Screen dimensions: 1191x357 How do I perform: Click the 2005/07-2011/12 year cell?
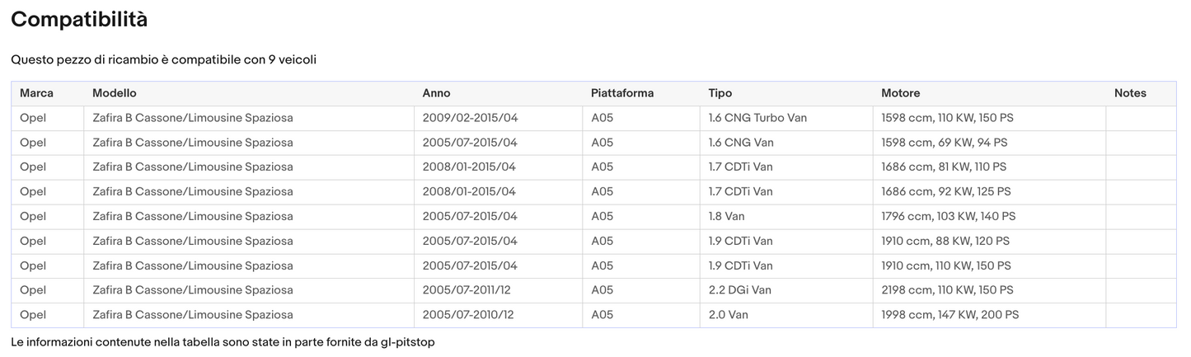pos(468,290)
